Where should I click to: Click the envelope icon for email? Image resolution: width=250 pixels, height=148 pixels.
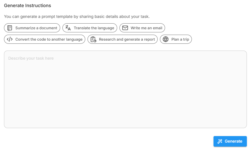pos(125,28)
